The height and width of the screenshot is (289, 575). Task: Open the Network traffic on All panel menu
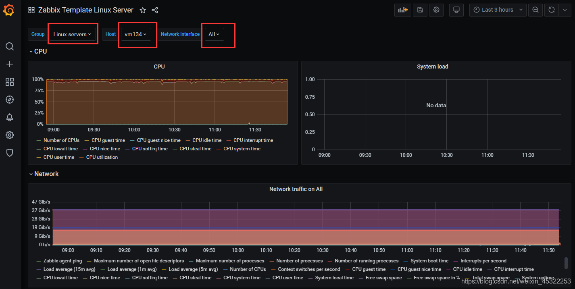(x=296, y=189)
